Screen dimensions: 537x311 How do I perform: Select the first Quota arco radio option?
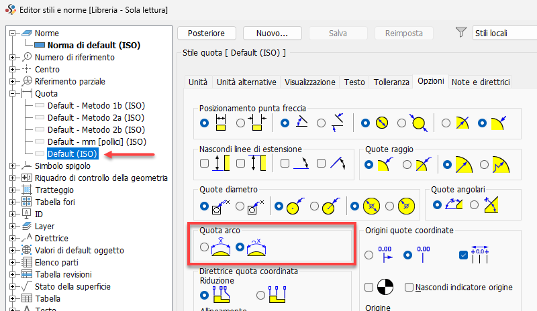click(205, 247)
